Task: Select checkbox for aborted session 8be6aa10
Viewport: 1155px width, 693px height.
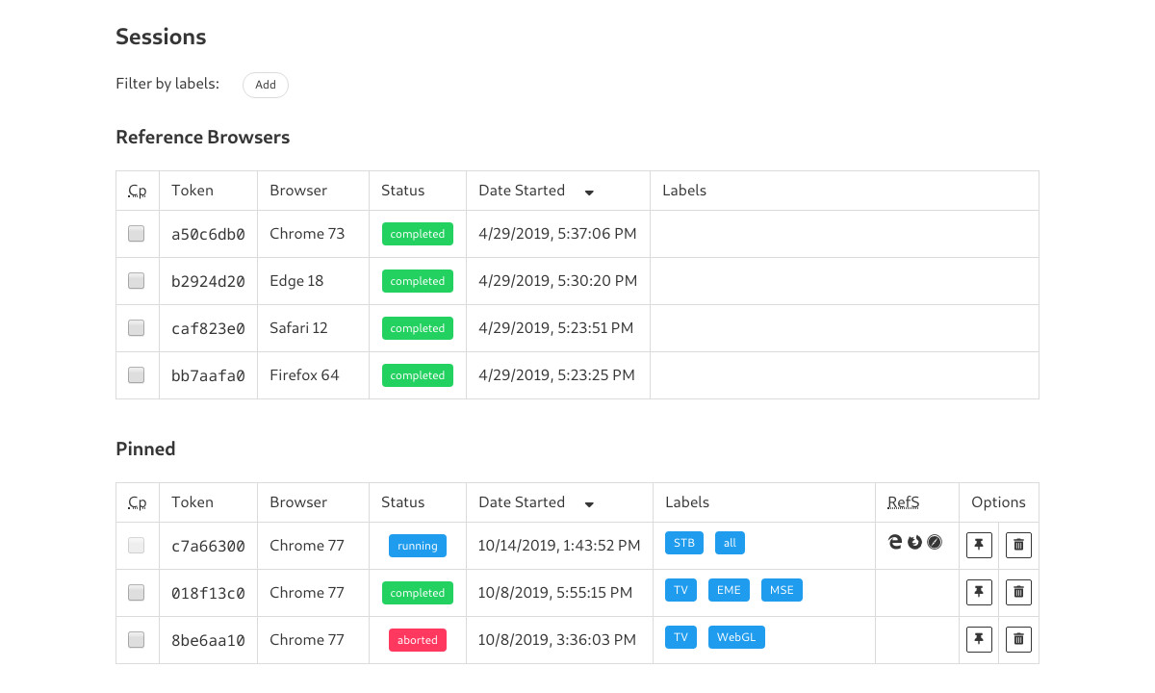Action: click(137, 640)
